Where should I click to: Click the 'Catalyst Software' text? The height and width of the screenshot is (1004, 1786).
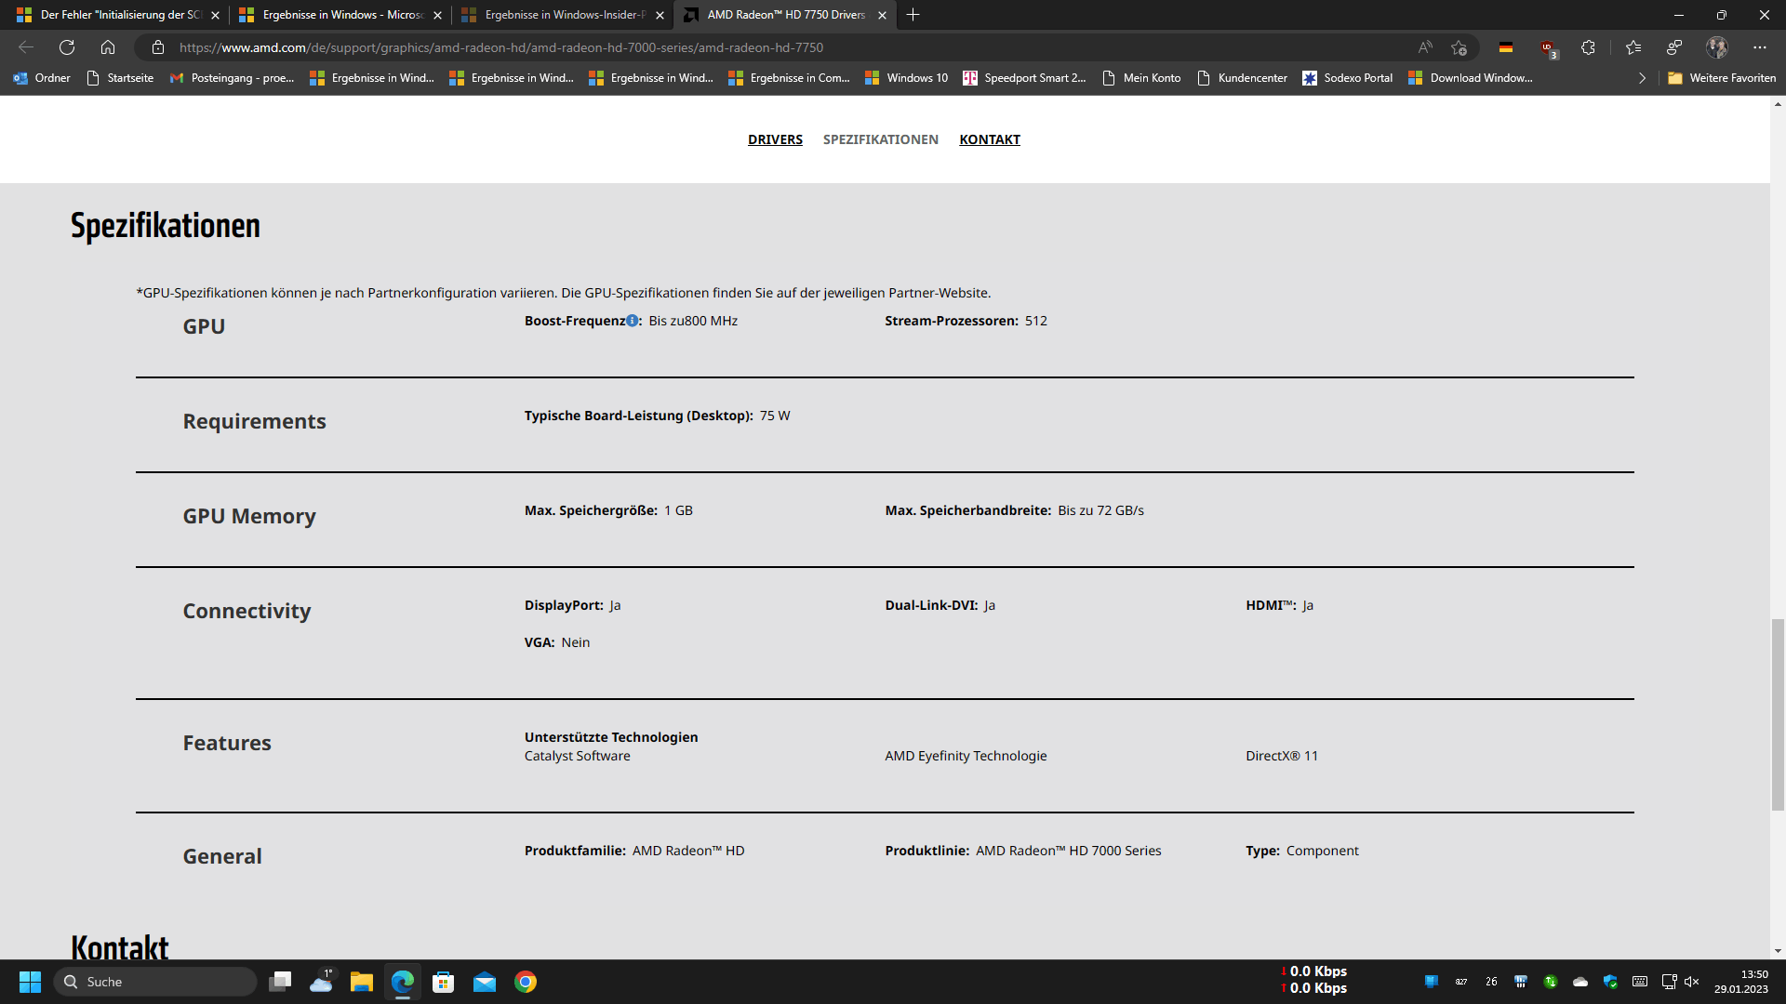click(577, 756)
